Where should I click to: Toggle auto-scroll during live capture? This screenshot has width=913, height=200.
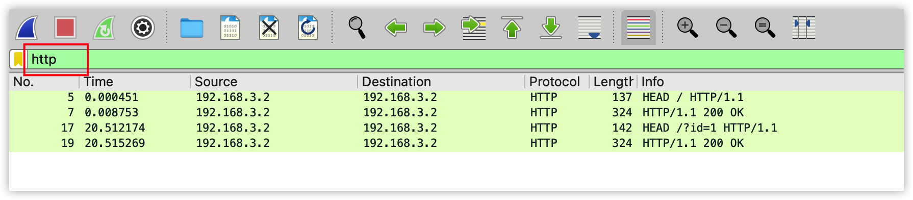(590, 28)
